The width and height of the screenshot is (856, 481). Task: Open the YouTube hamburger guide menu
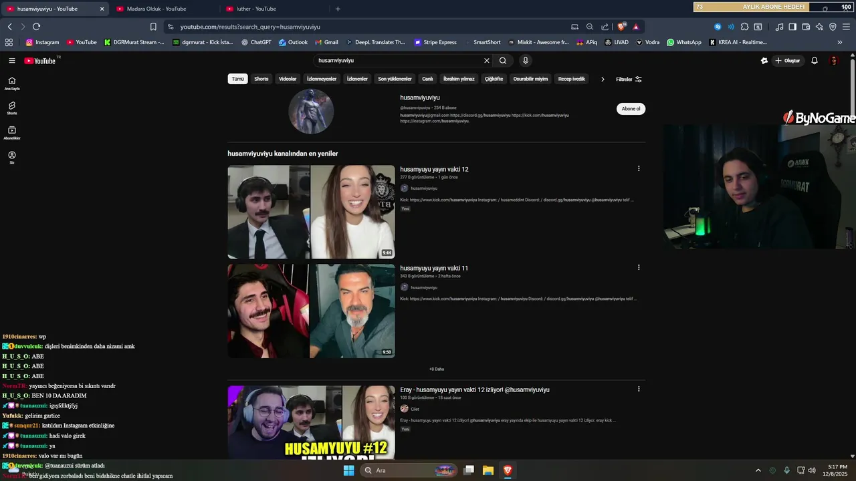coord(12,61)
